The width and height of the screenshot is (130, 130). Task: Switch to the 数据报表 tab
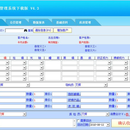click(x=39, y=22)
